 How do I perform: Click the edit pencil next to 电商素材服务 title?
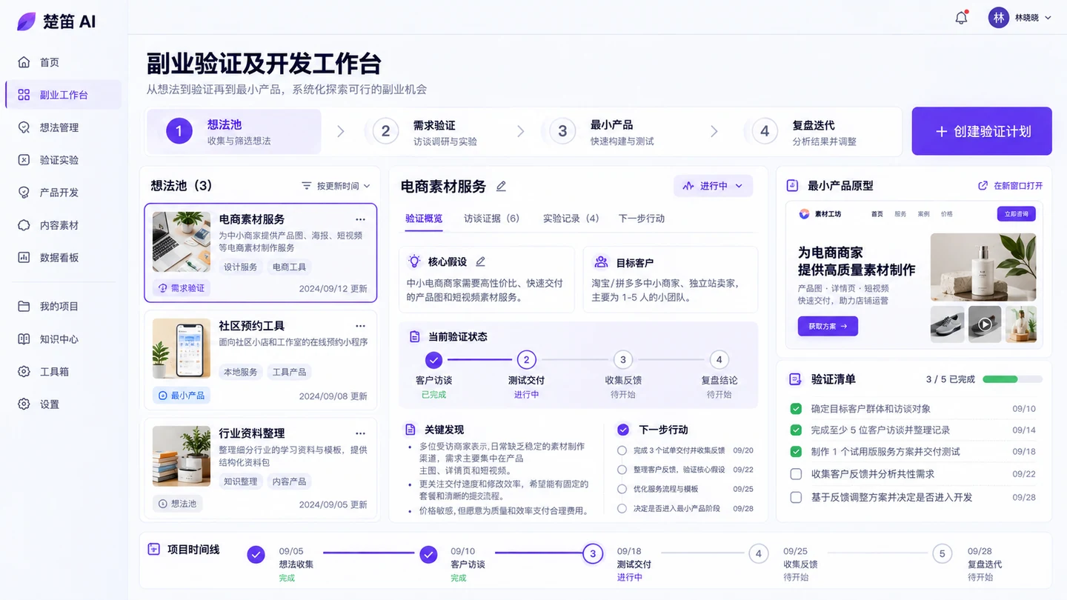click(501, 186)
